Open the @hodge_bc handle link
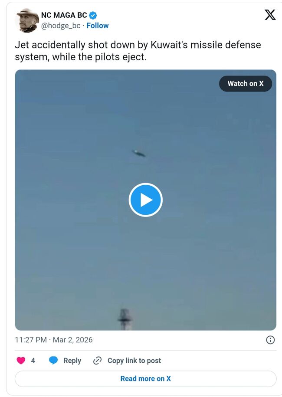Image resolution: width=282 pixels, height=397 pixels. tap(61, 26)
